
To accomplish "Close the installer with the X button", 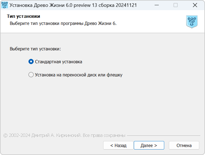I will 195,5.
